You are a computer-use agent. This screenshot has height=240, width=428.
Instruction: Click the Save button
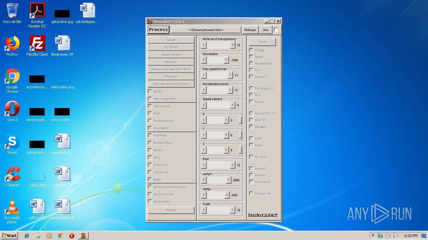(262, 42)
